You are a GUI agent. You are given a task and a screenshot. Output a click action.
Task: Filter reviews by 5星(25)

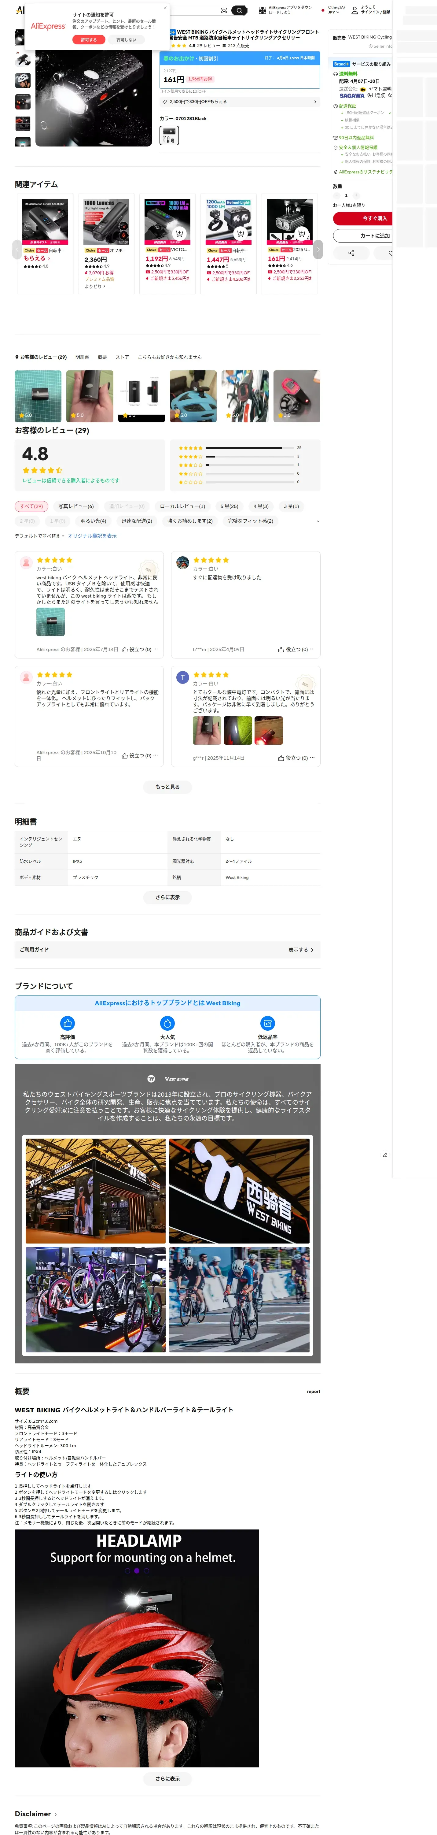click(229, 506)
